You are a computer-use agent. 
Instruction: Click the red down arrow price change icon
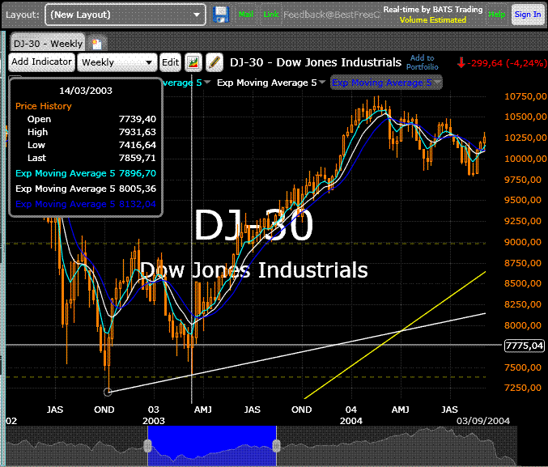[x=461, y=63]
